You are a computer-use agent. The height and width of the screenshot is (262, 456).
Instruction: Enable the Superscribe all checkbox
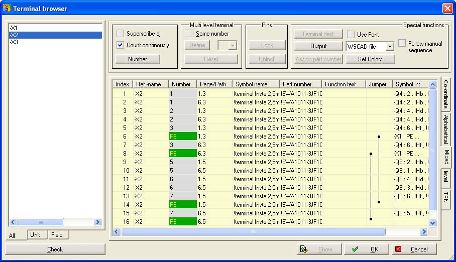(x=120, y=34)
